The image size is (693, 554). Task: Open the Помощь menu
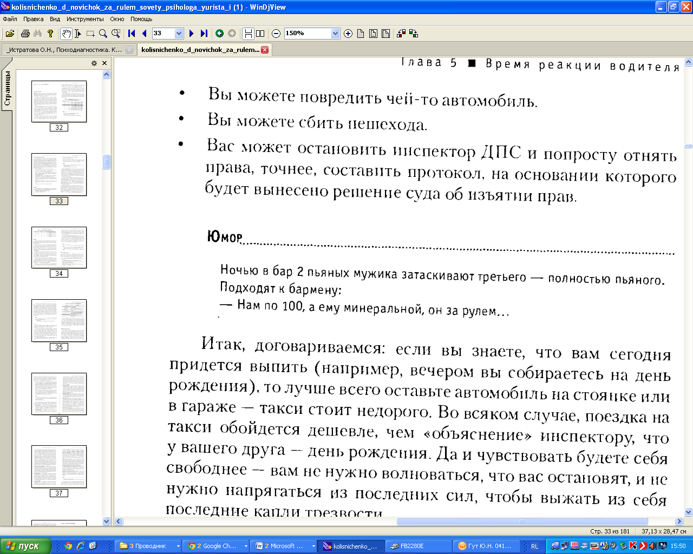(141, 19)
